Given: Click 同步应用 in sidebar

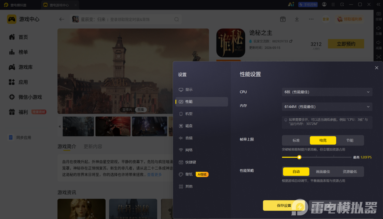Looking at the screenshot, I should [20, 138].
